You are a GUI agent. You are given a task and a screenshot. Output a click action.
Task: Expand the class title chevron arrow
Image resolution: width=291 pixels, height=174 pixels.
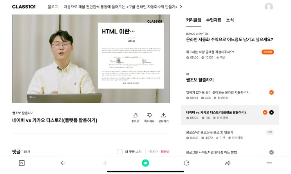pos(181,7)
